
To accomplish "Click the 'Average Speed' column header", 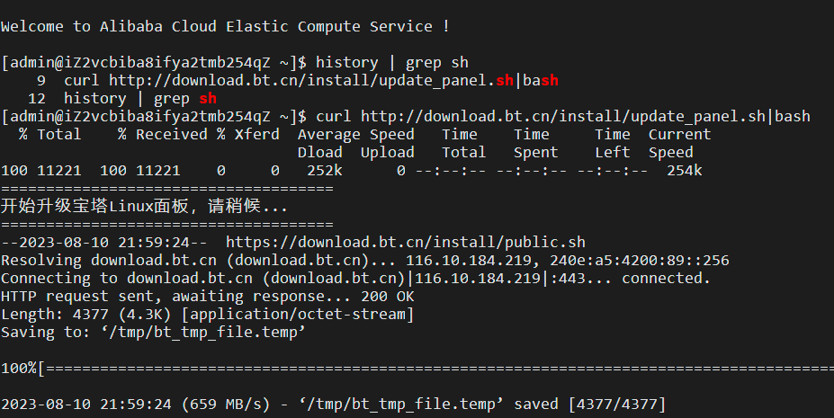I will pyautogui.click(x=356, y=134).
